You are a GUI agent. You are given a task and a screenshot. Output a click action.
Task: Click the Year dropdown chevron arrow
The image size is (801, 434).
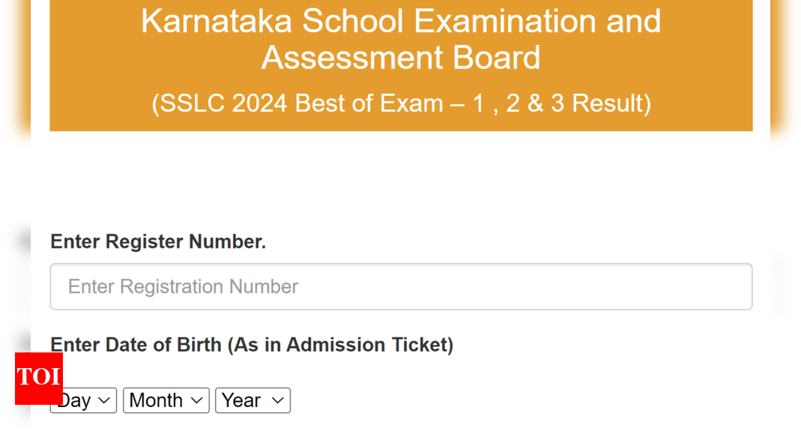point(278,400)
